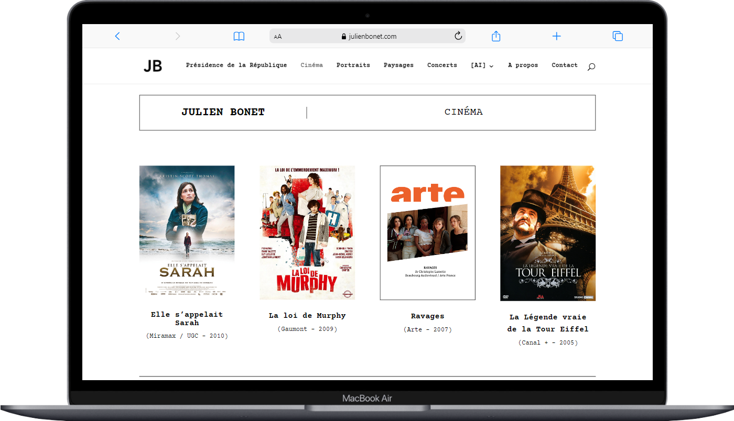Open Présidence de la République menu item
The width and height of the screenshot is (734, 421).
click(x=236, y=65)
